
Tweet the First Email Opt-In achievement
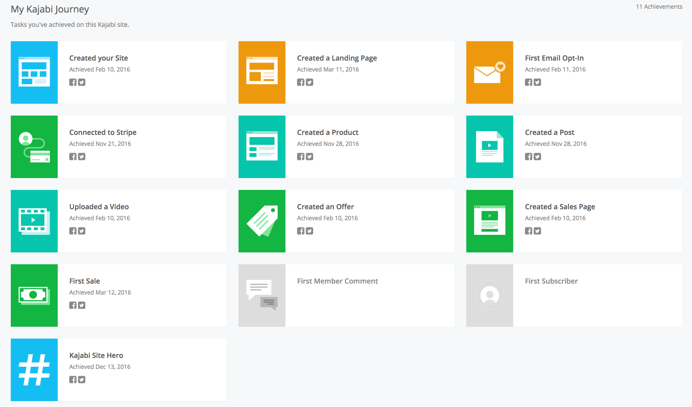click(x=537, y=82)
